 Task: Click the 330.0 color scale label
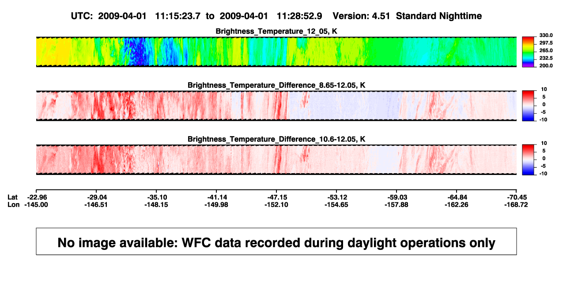point(546,35)
